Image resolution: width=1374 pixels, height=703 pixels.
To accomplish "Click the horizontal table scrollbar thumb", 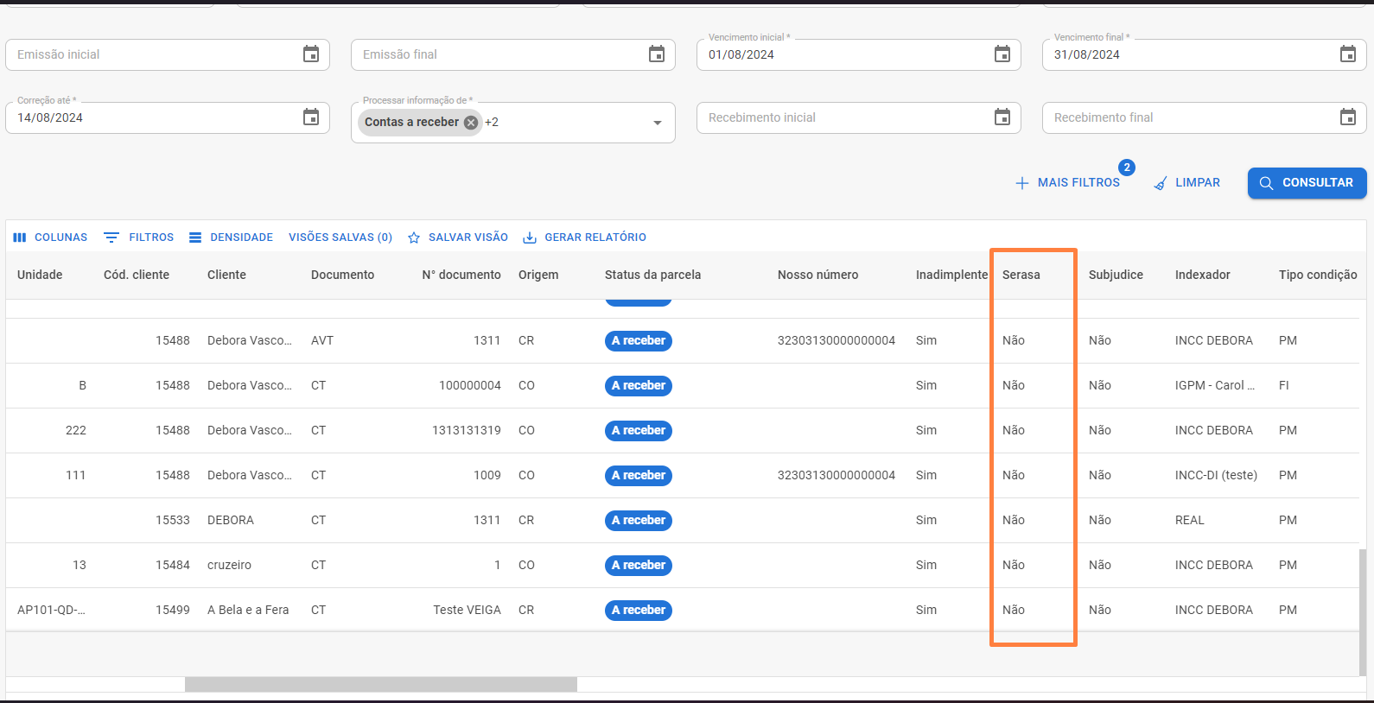I will (x=381, y=684).
